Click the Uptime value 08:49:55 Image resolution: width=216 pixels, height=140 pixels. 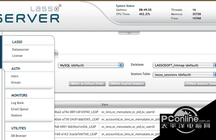(x=145, y=10)
